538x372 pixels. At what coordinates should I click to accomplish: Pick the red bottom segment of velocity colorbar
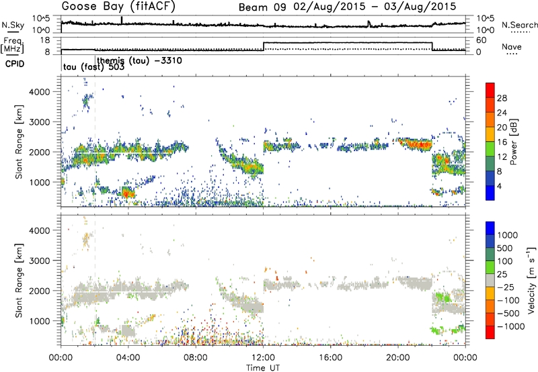490,332
